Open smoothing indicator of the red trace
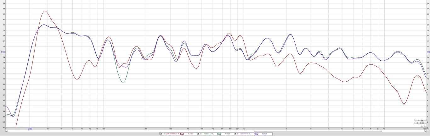 pyautogui.click(x=182, y=134)
